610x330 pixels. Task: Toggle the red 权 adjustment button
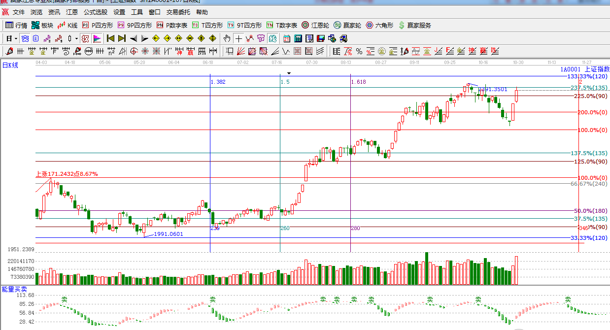coord(85,38)
